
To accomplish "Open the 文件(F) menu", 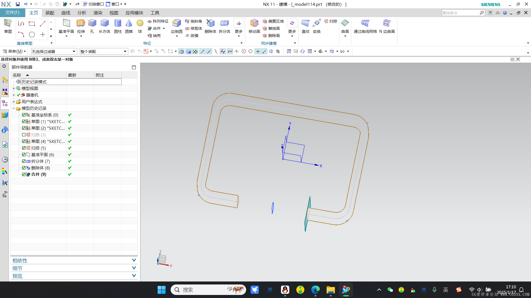I will pyautogui.click(x=12, y=13).
